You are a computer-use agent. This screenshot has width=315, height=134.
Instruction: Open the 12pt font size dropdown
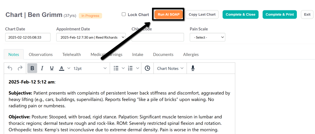(x=90, y=68)
